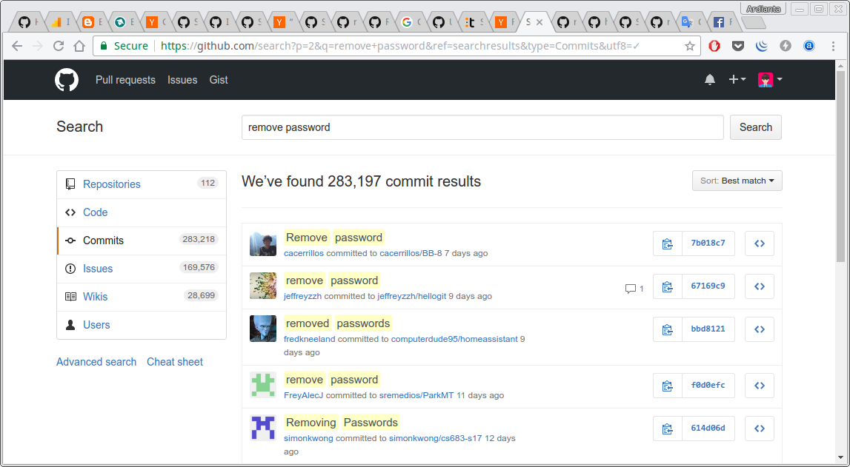
Task: Open the notifications bell
Action: (x=709, y=79)
